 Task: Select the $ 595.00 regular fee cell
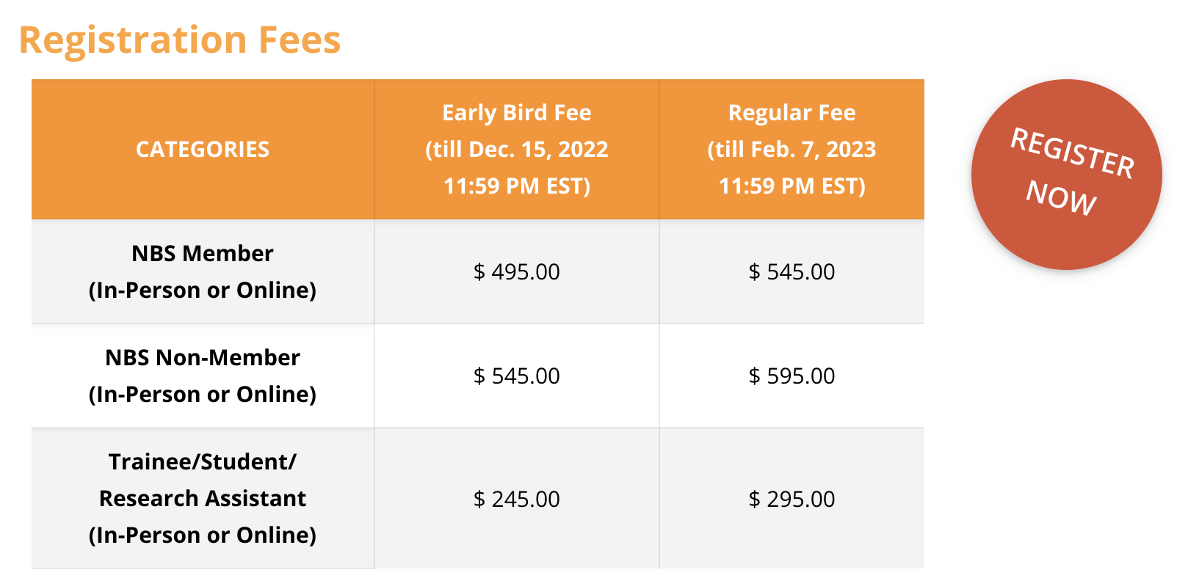coord(792,376)
